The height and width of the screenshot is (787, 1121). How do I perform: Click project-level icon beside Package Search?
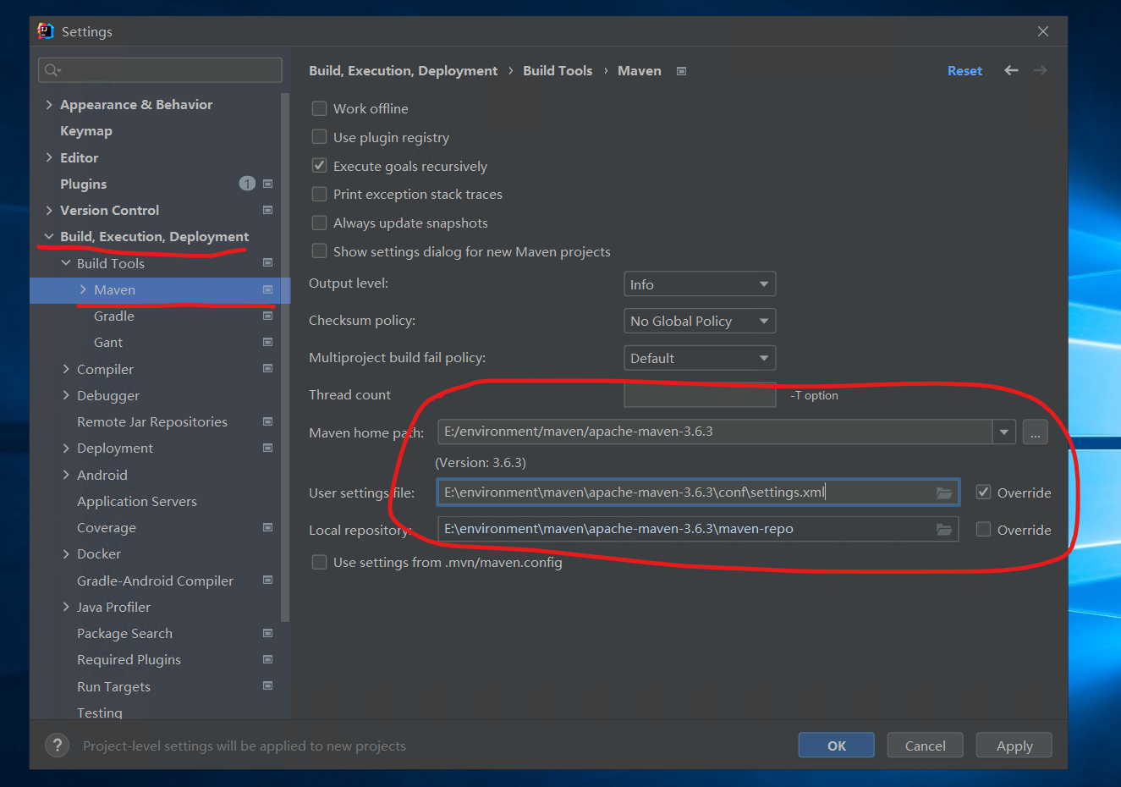click(267, 633)
